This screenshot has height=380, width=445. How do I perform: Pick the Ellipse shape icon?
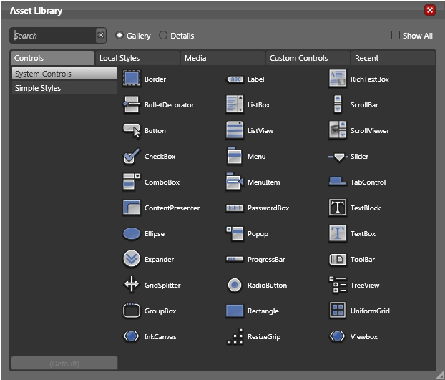coord(132,233)
